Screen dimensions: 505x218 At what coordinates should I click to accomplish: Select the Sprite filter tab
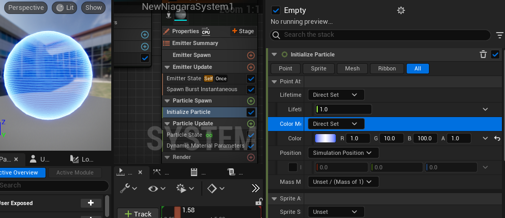point(319,69)
